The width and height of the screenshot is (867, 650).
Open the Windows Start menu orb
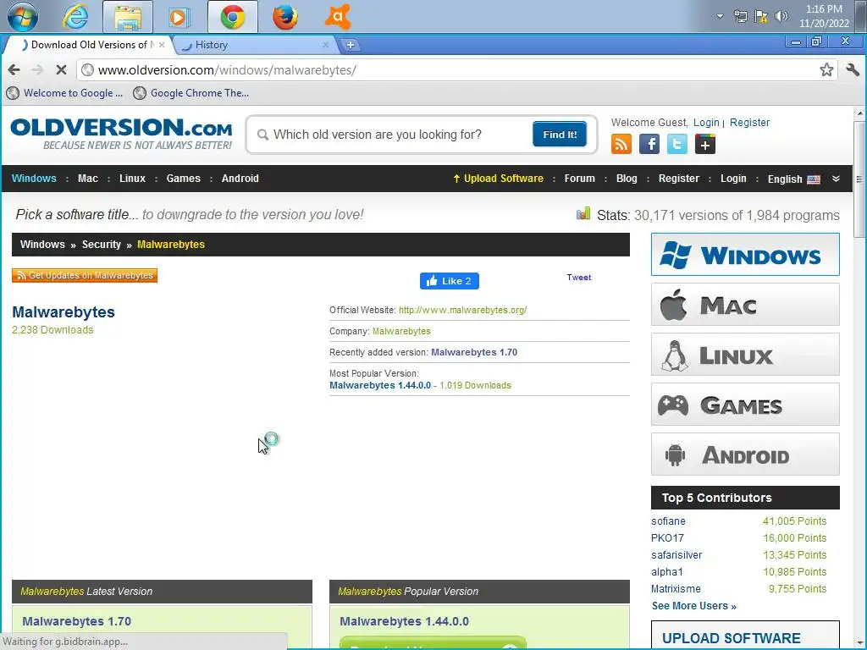click(23, 17)
